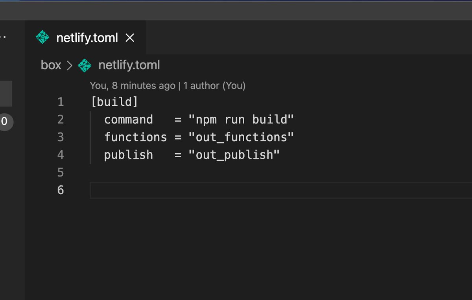Screen dimensions: 472x300
Task: Click line number 5 in the gutter
Action: tap(60, 172)
